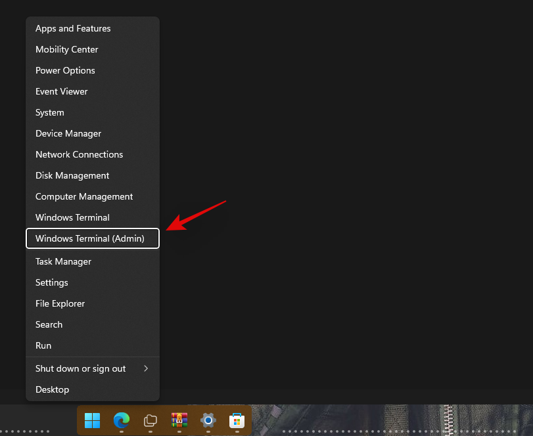Launch Event Viewer
The width and height of the screenshot is (533, 436).
click(x=62, y=92)
